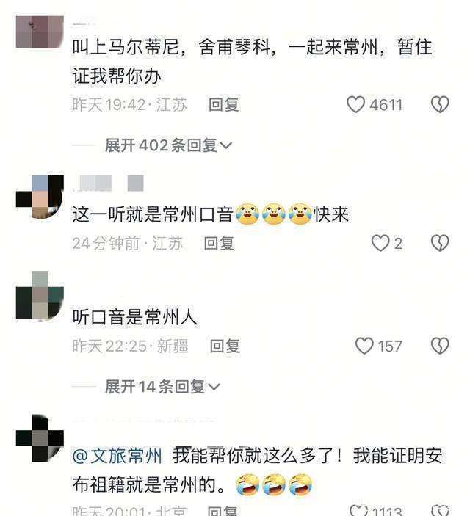Expand the 402 replies thread
Screen dimensions: 470x516
tap(168, 145)
